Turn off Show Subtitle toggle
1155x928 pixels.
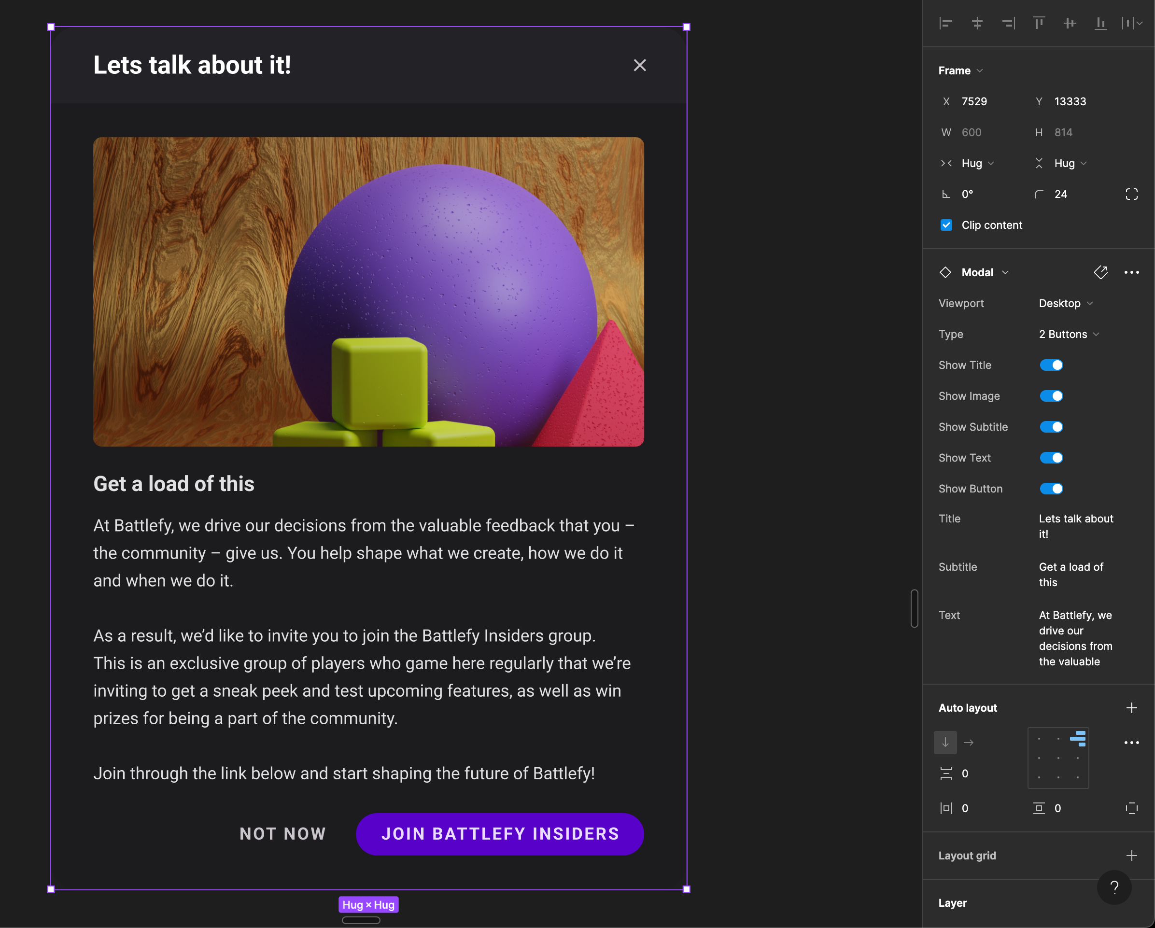pos(1051,427)
